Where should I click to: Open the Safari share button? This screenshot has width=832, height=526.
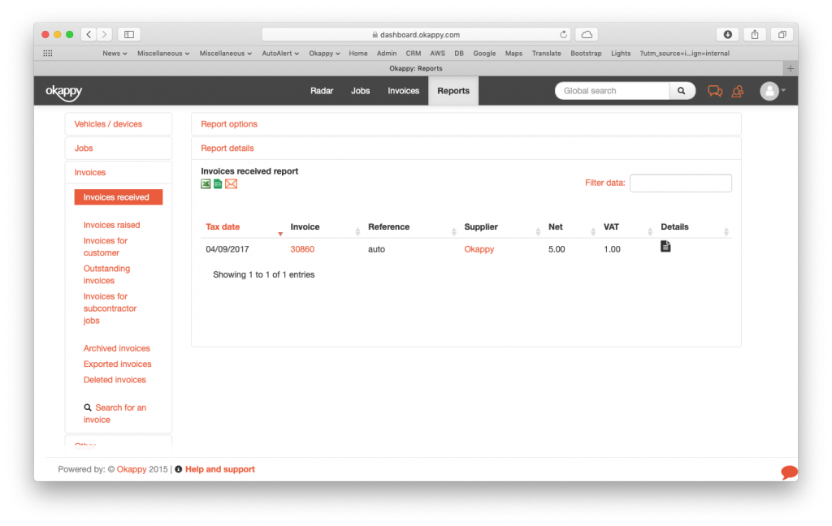pos(755,34)
